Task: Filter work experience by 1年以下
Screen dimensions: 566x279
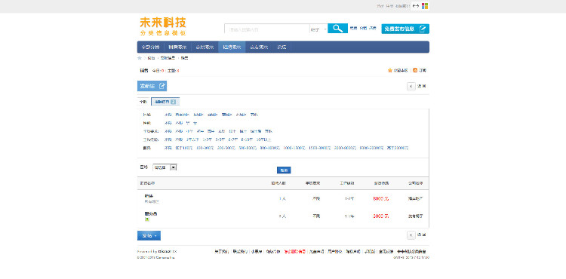Action: point(193,139)
